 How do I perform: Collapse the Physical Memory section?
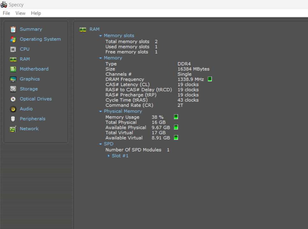click(101, 111)
